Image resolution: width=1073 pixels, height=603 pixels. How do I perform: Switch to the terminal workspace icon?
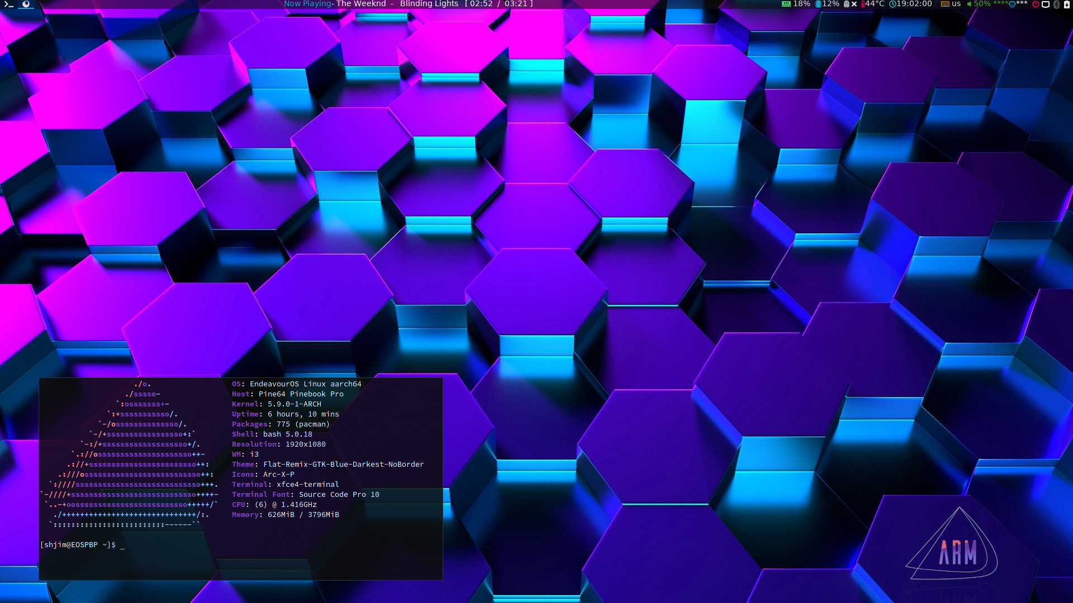coord(8,4)
